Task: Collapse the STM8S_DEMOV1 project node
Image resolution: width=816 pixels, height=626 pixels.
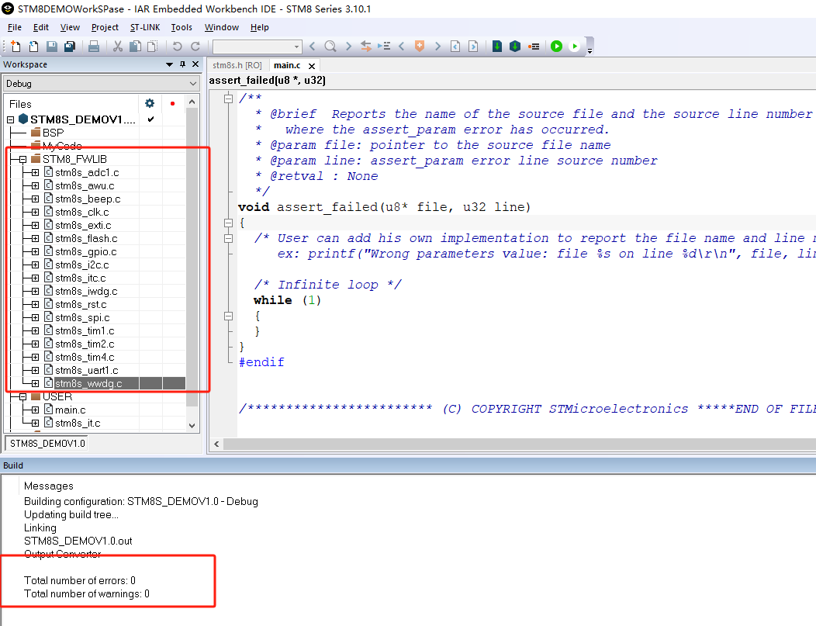Action: tap(10, 119)
